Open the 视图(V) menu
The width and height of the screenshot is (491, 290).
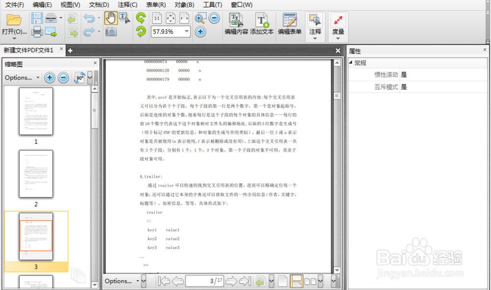pos(70,5)
